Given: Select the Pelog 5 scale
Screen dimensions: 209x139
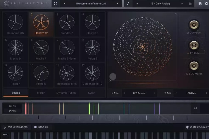Looking at the screenshot, I should pyautogui.click(x=41, y=75).
